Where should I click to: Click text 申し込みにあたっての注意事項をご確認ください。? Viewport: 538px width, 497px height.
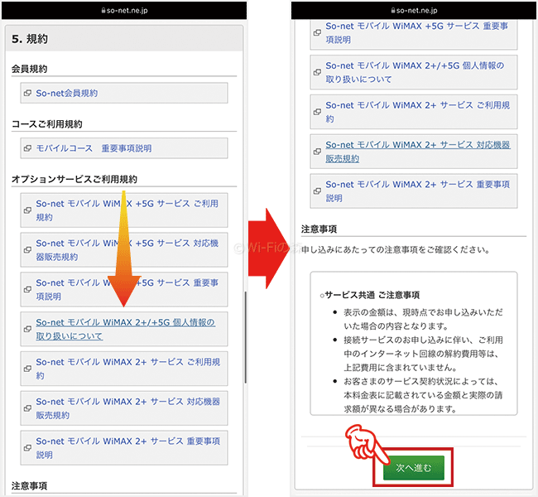pyautogui.click(x=396, y=249)
